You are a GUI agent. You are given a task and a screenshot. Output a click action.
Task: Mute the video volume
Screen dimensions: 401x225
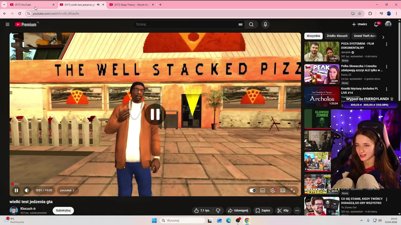point(27,190)
